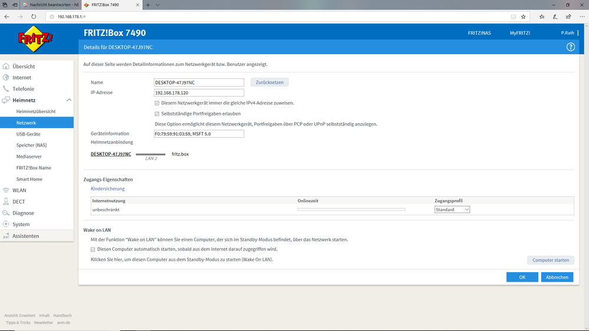Click the IP-Adresse input field
The height and width of the screenshot is (331, 589).
coord(199,92)
